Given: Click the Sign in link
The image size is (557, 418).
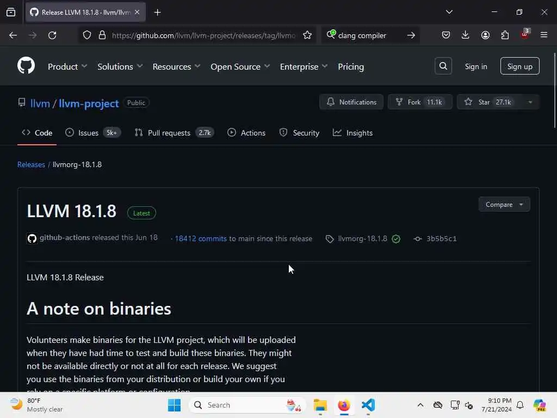Looking at the screenshot, I should 475,66.
